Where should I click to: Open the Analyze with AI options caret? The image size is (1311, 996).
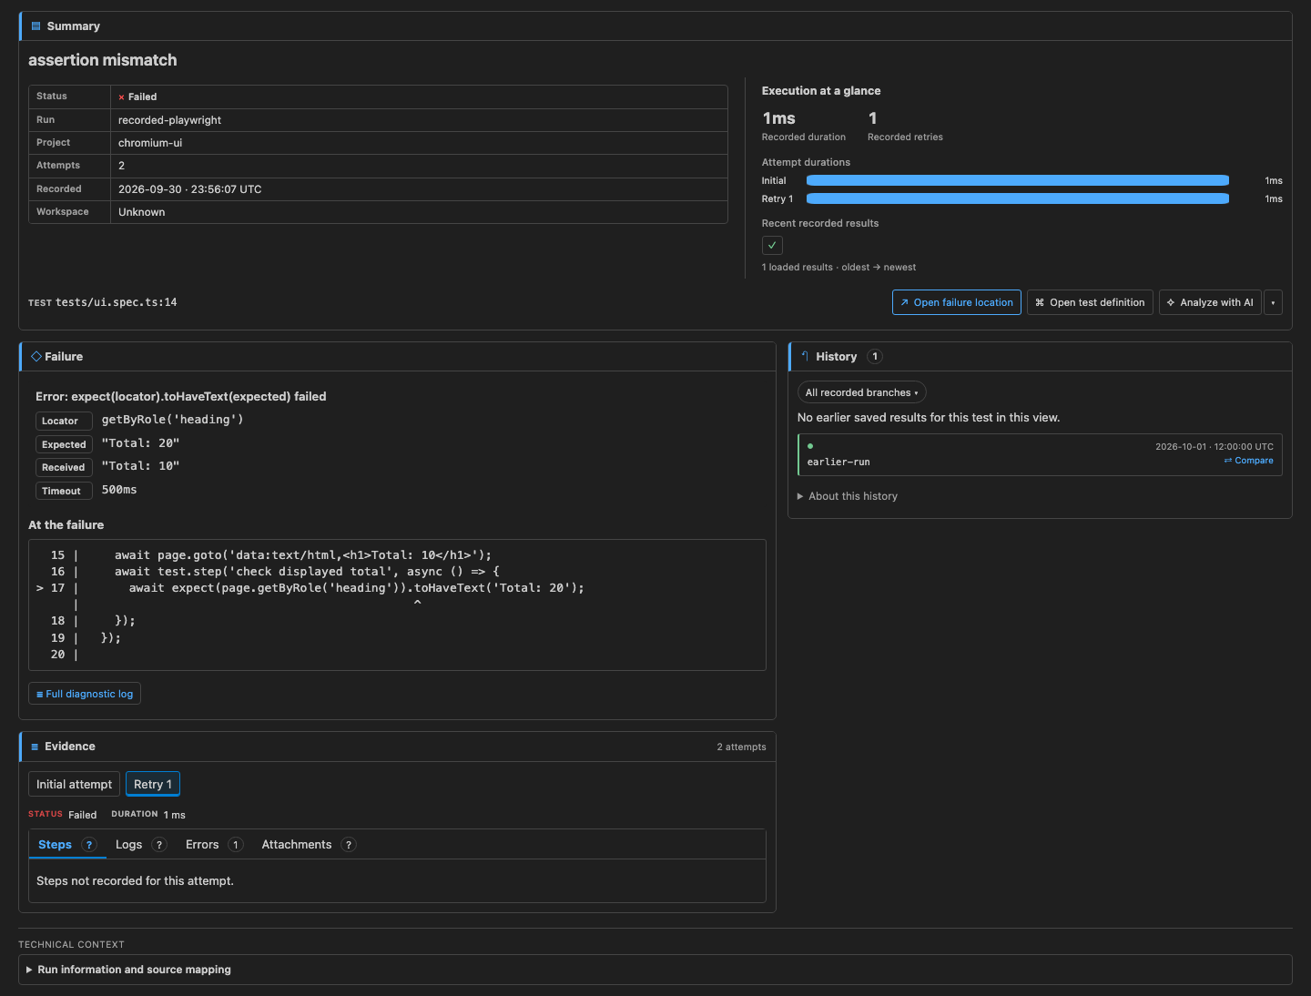coord(1273,302)
